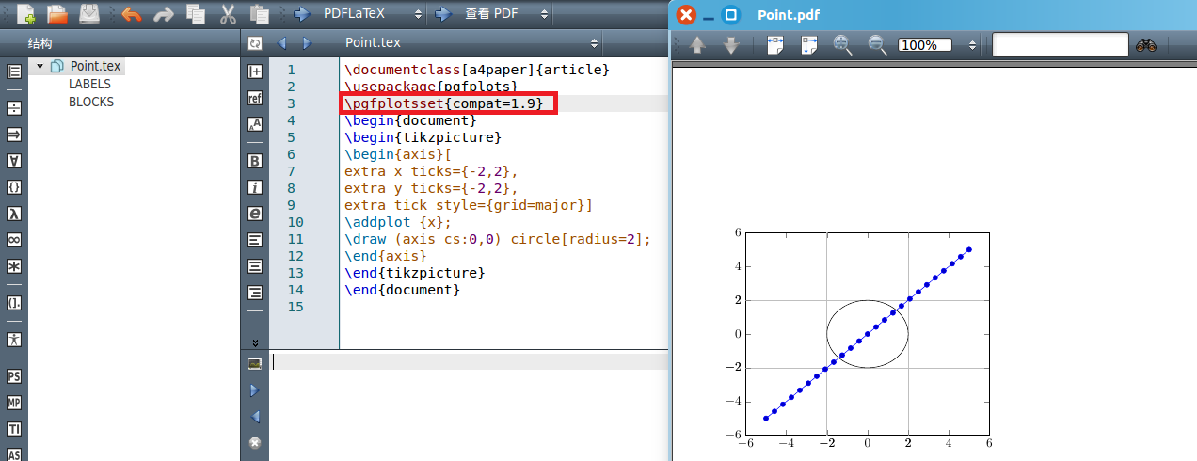Screen dimensions: 1197x461
Task: Select LABELS in the structure tree
Action: tap(90, 84)
